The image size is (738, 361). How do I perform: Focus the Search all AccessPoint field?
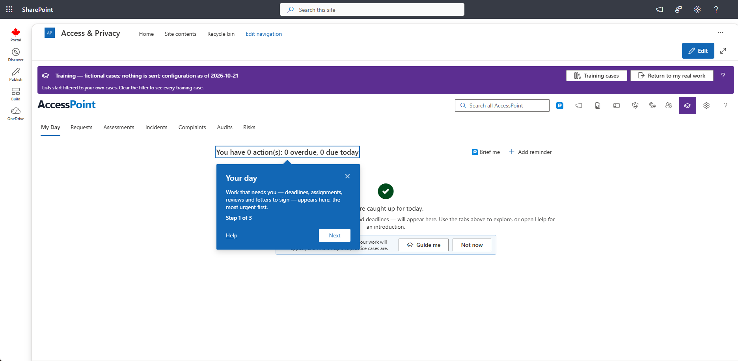[x=502, y=106]
